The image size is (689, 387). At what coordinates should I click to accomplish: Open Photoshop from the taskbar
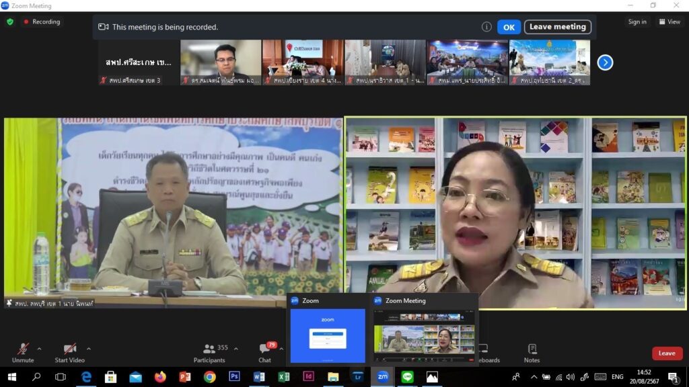[x=234, y=377]
